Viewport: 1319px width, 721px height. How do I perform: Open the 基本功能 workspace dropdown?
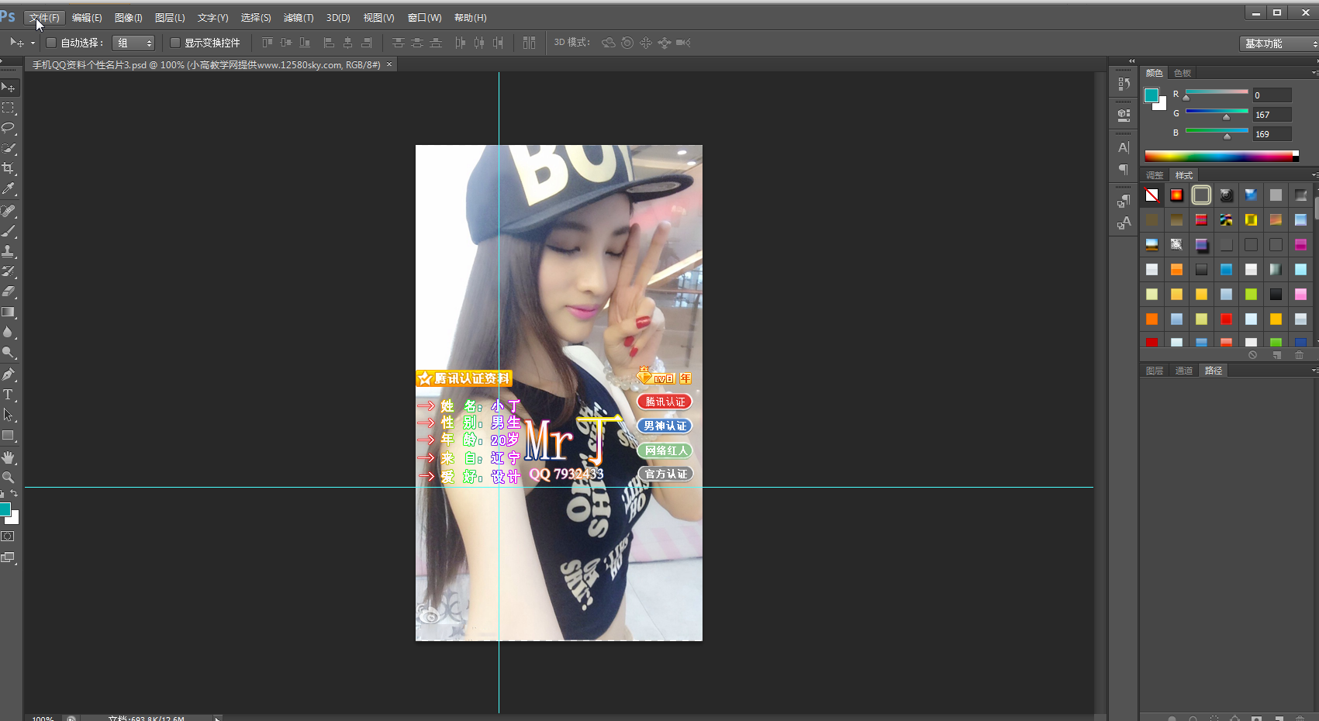1279,43
